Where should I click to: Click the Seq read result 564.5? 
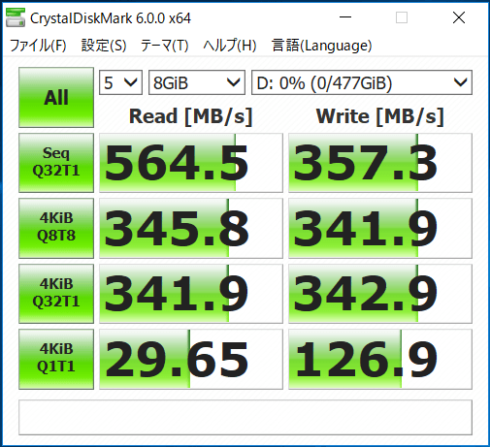coord(191,163)
